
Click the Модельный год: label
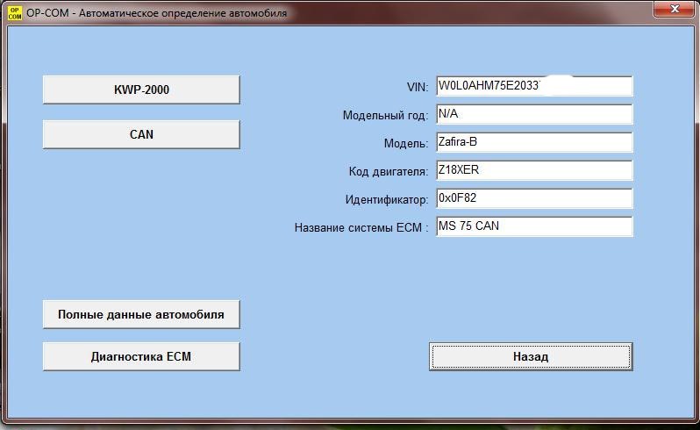[x=385, y=115]
